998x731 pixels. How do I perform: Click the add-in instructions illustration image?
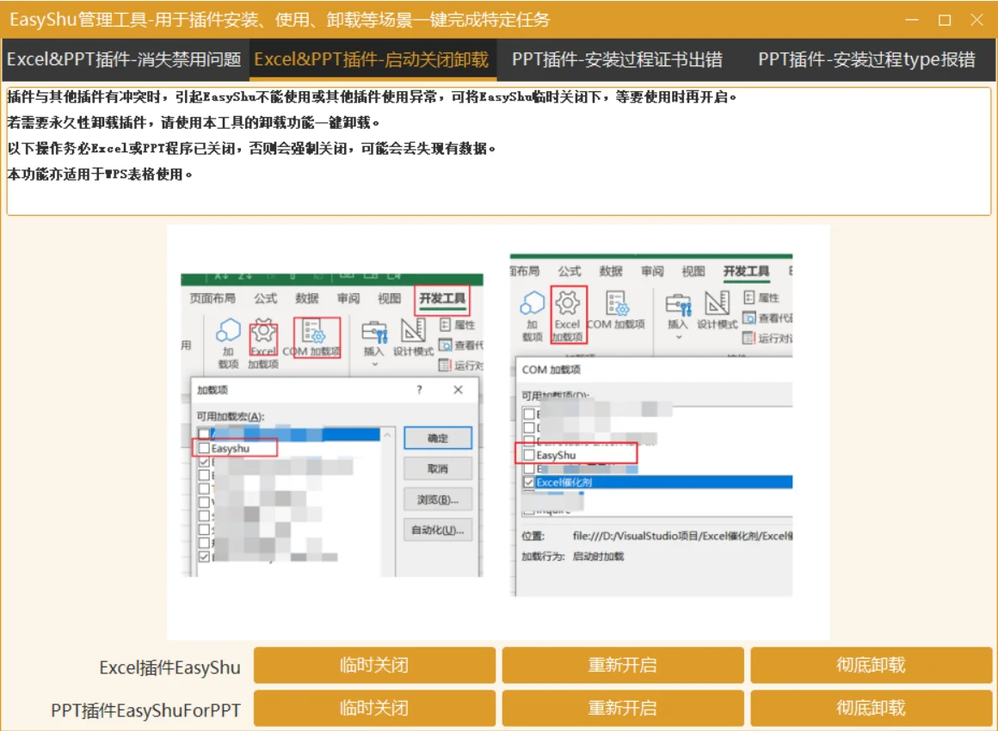498,432
